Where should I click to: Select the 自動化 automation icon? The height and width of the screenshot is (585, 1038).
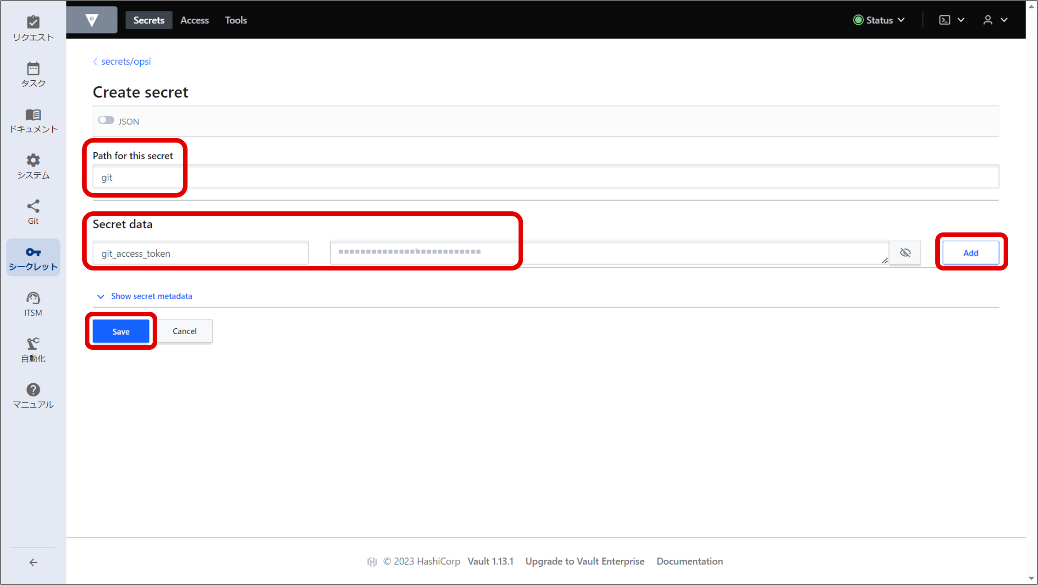[33, 348]
